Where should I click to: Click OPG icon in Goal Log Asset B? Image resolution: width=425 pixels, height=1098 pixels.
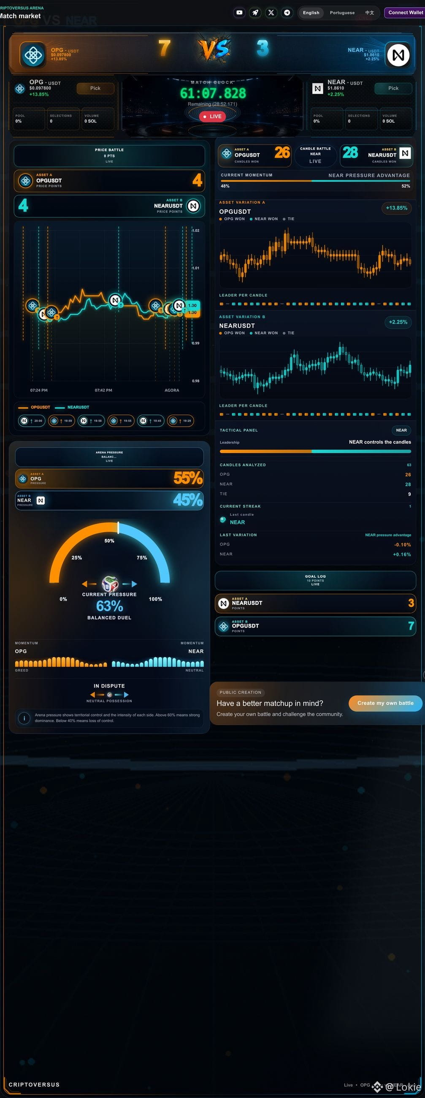point(224,626)
